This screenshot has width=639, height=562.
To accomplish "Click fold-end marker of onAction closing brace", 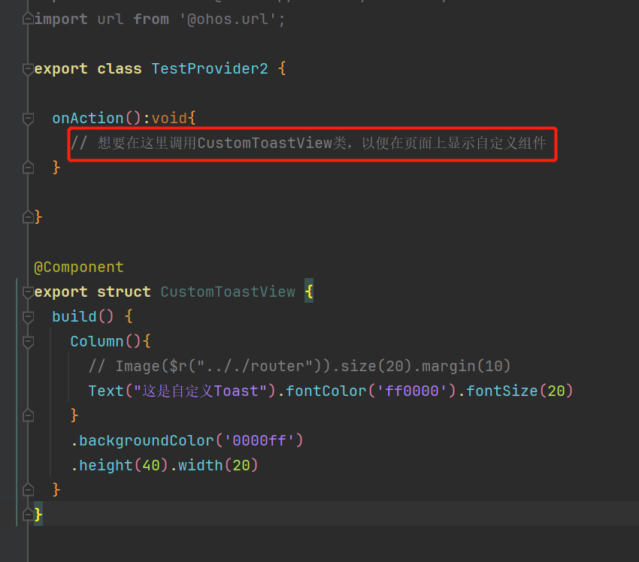I will 28,167.
